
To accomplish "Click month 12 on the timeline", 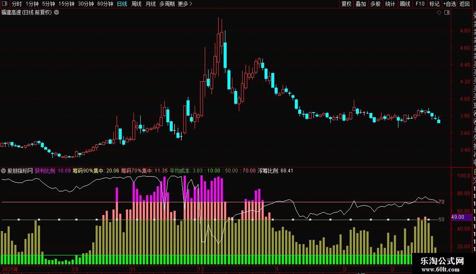I will click(x=201, y=269).
